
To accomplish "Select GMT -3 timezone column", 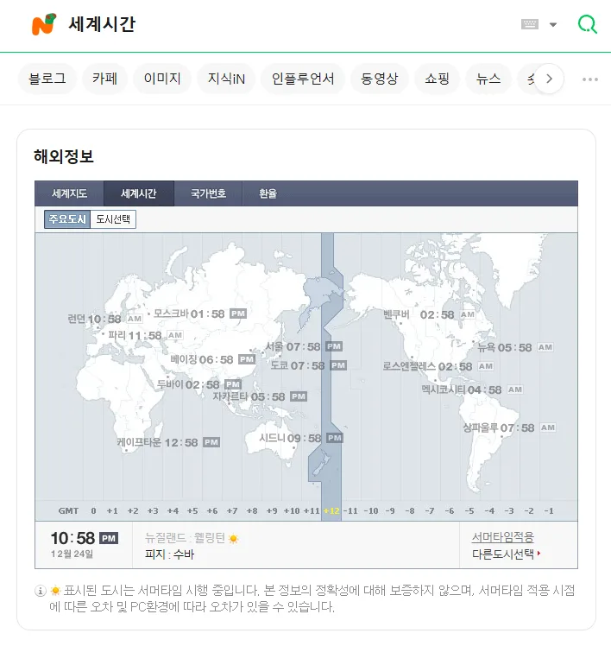I will [509, 511].
